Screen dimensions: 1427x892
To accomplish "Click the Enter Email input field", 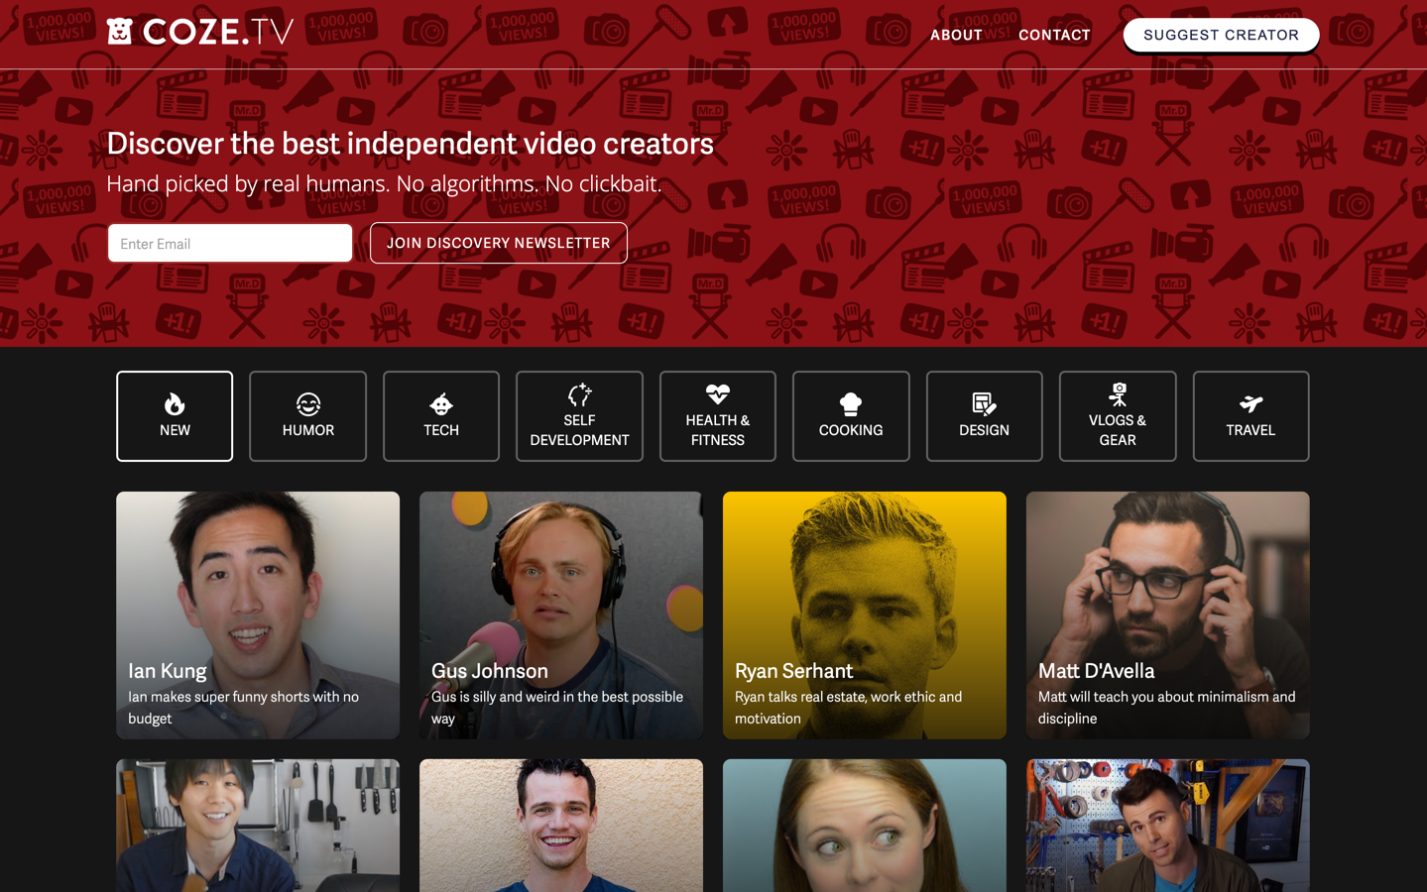I will pyautogui.click(x=229, y=243).
